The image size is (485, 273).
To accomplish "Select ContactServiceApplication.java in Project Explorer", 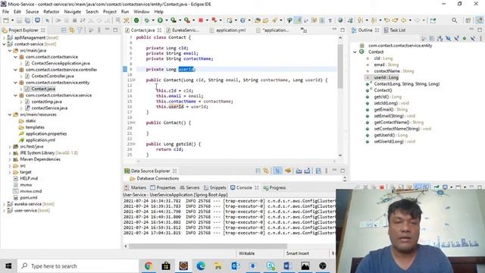I will [x=61, y=63].
